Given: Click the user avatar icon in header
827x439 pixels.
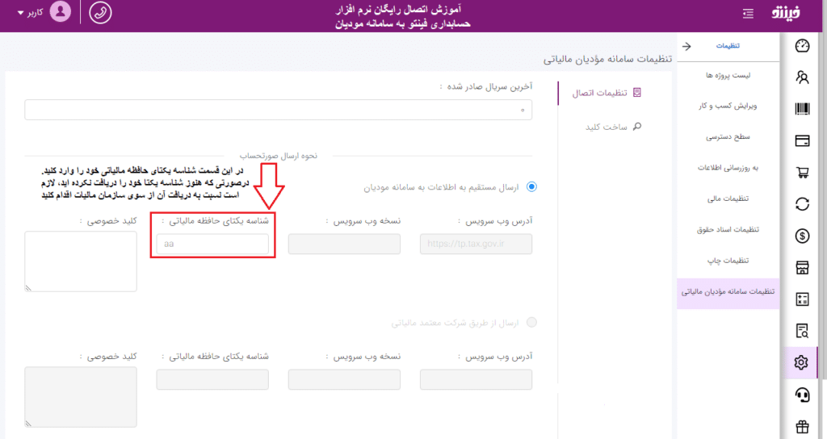Looking at the screenshot, I should pos(60,11).
